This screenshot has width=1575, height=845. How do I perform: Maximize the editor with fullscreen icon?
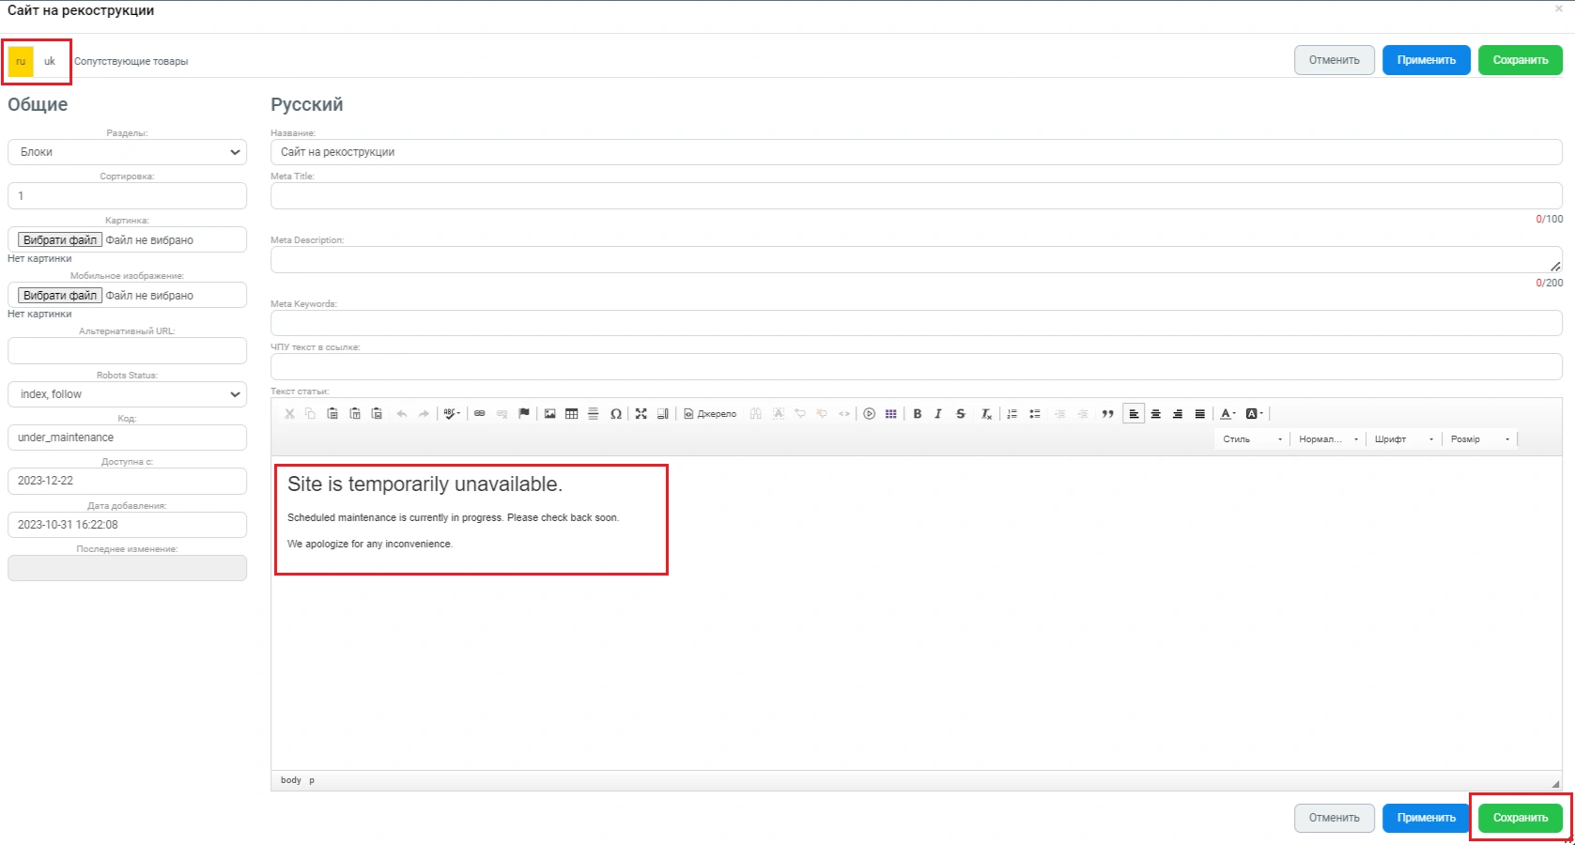point(641,414)
